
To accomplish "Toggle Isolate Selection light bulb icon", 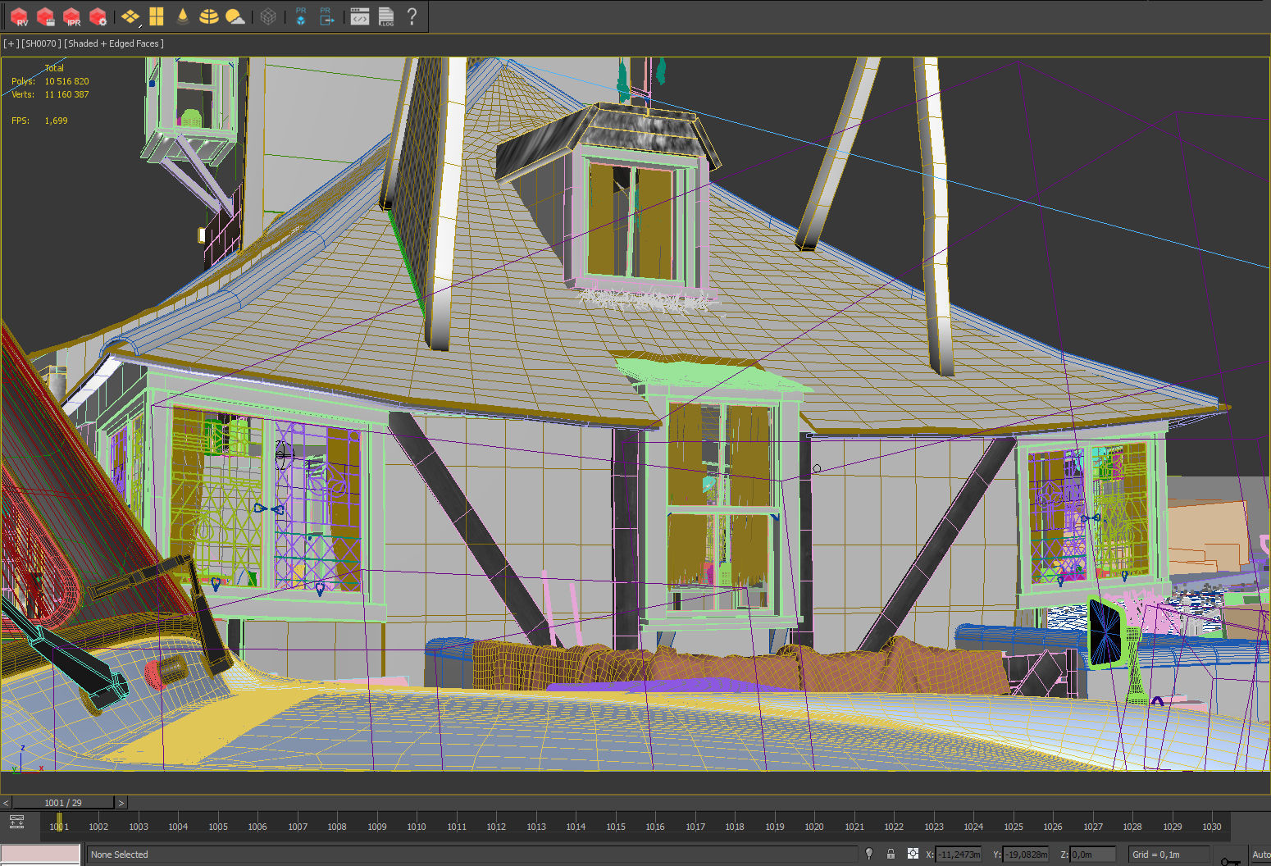I will [x=869, y=854].
